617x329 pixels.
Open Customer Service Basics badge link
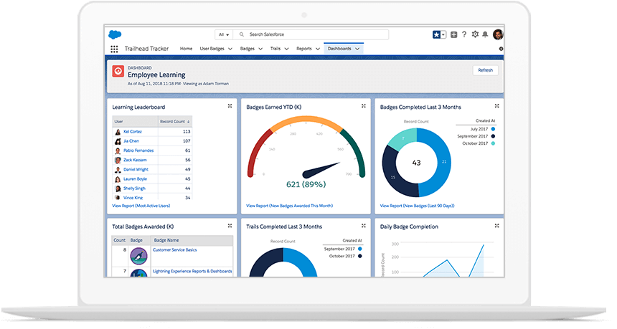(175, 250)
